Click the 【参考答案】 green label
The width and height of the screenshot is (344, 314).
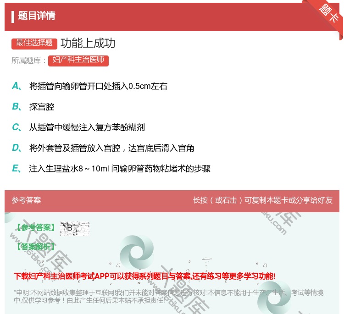(36, 228)
